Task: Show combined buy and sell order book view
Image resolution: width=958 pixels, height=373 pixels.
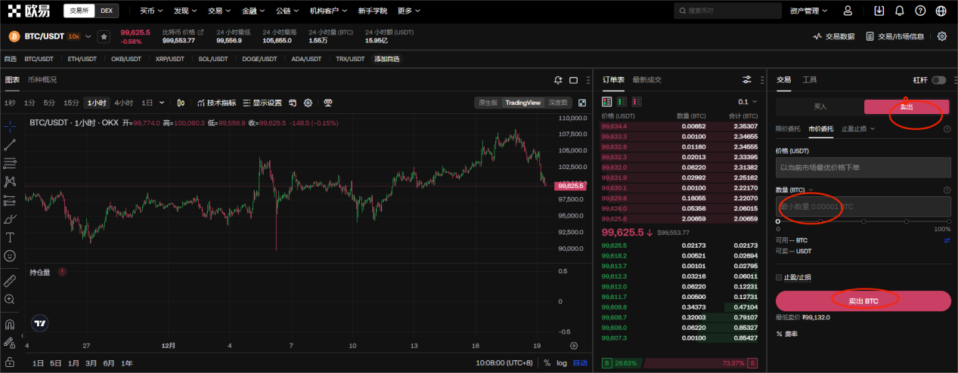Action: [x=606, y=101]
